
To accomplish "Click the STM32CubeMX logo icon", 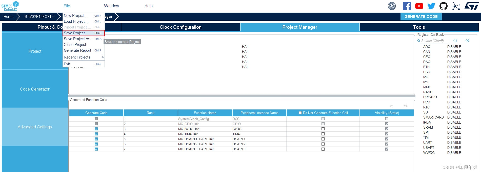I will [x=10, y=6].
